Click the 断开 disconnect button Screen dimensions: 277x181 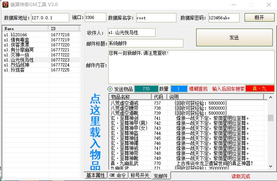coord(259,18)
